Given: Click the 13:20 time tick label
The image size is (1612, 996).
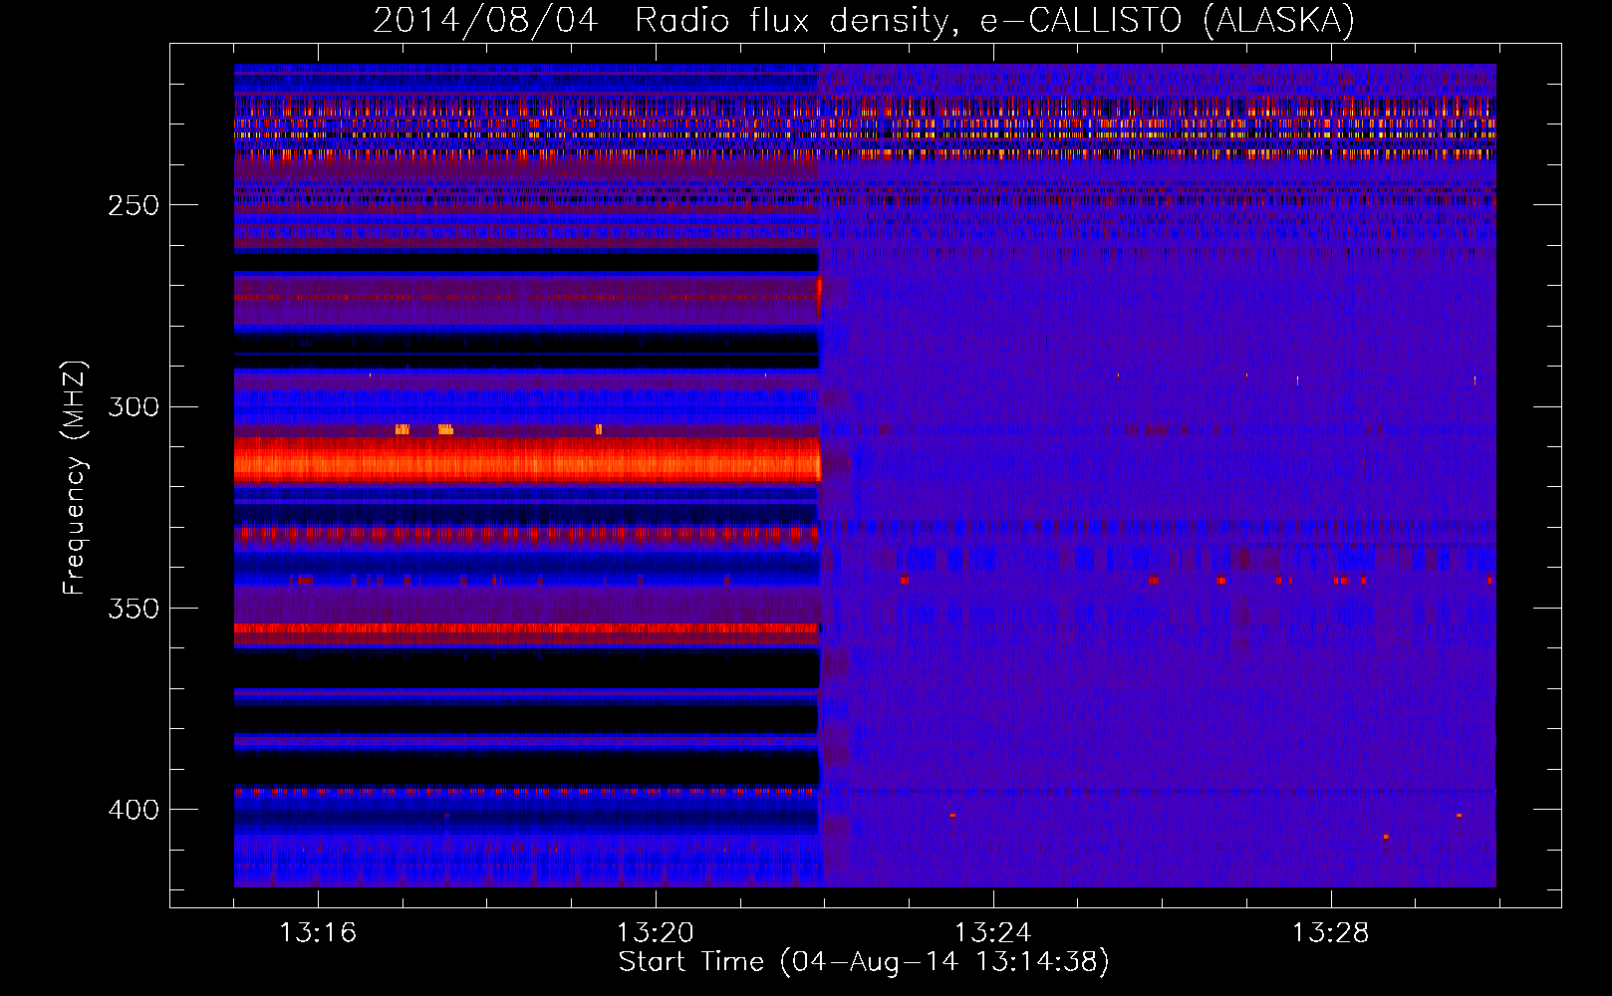Looking at the screenshot, I should click(x=656, y=932).
